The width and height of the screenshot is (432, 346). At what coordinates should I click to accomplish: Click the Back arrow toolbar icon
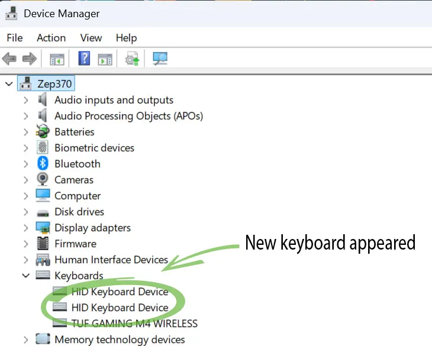(9, 59)
